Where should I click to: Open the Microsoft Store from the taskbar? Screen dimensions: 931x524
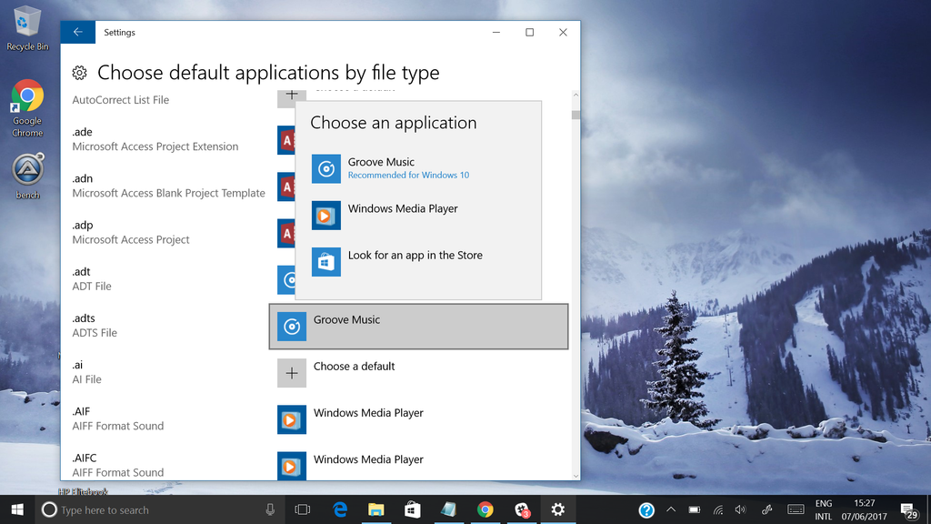pyautogui.click(x=413, y=509)
